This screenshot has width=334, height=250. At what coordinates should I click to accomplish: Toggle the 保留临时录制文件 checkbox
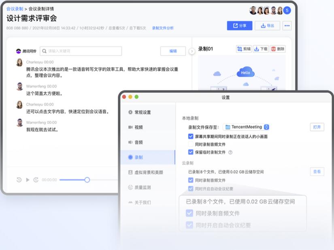(191, 152)
